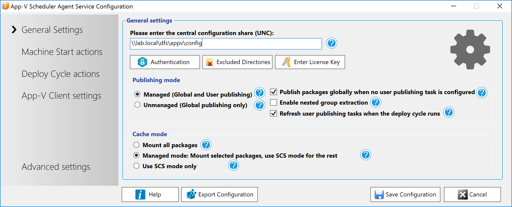Click into the central configuration share field
Screen dimensions: 512x207
pyautogui.click(x=226, y=44)
